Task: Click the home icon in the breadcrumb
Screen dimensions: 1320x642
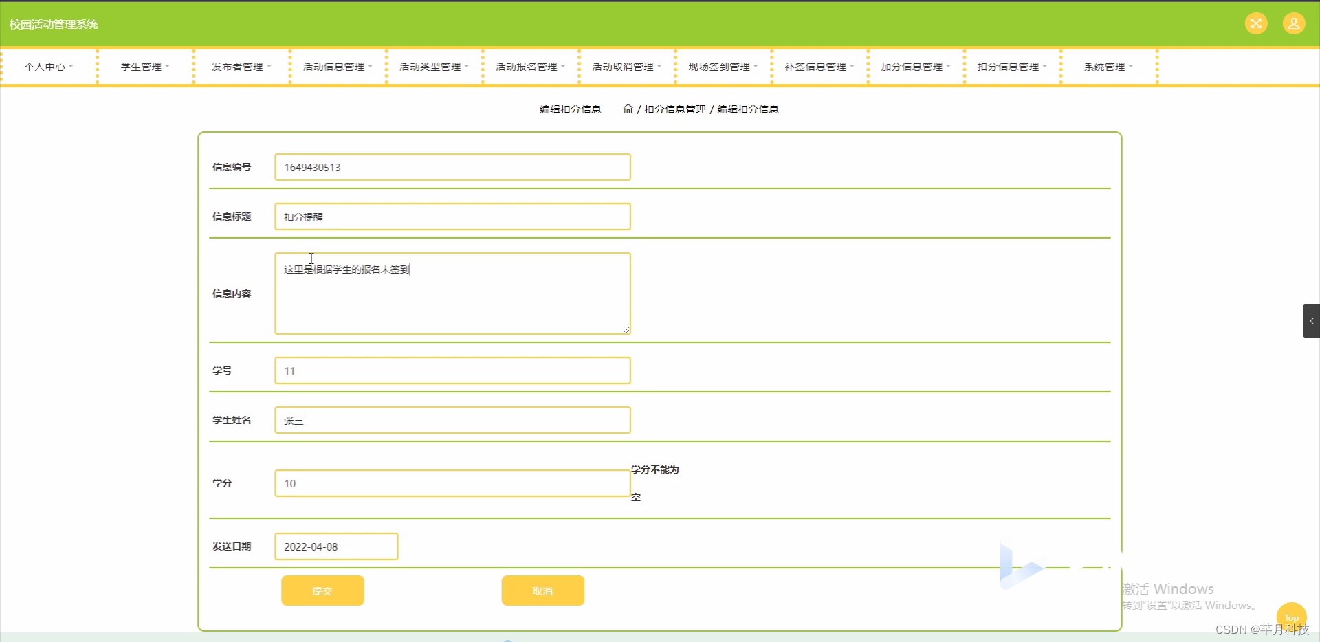Action: tap(628, 109)
